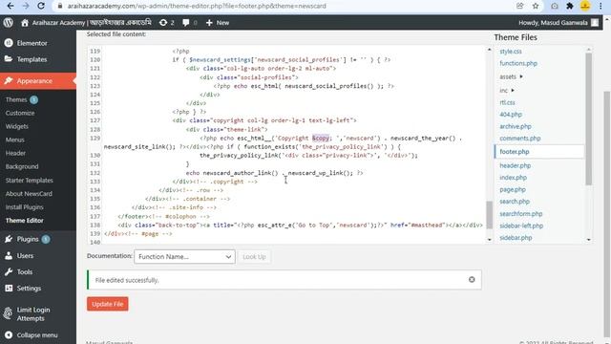Screen dimensions: 611x344
Task: Click Howdy, Masud Gaanwala account menu
Action: point(558,23)
